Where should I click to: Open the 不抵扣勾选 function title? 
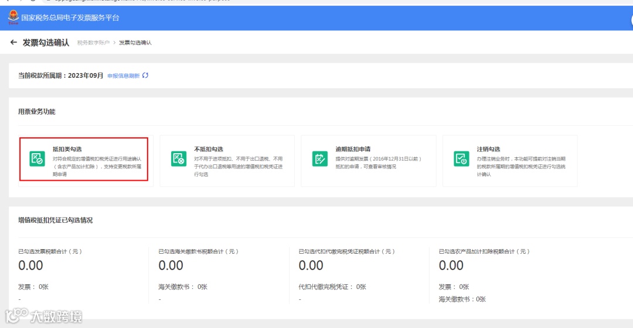pyautogui.click(x=209, y=149)
